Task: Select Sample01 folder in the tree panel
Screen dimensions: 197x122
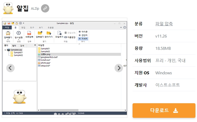Action: [17, 53]
